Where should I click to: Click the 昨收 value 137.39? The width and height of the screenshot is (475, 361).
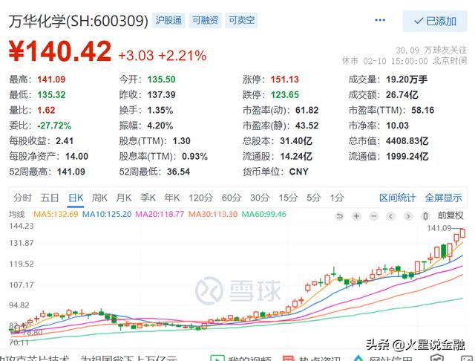(x=162, y=95)
